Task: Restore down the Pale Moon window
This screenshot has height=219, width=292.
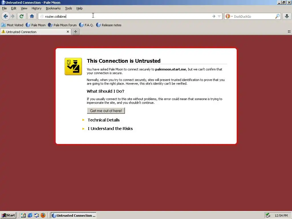Action: click(284, 2)
